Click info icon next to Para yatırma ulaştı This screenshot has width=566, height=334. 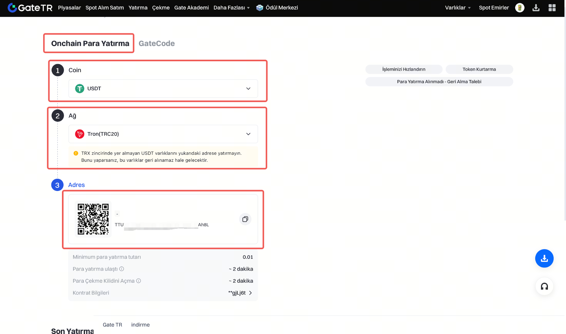coord(121,269)
